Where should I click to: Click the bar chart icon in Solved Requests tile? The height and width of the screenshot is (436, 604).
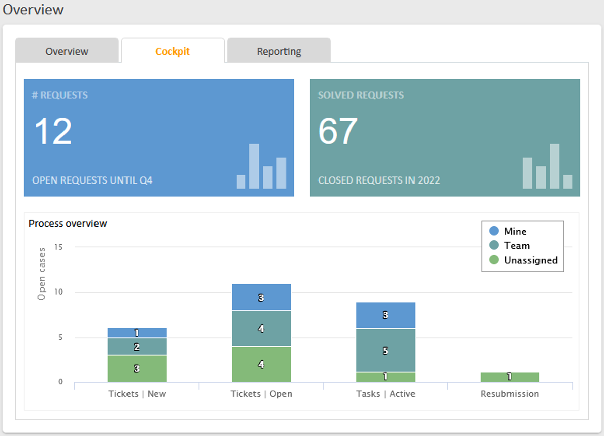pos(547,166)
